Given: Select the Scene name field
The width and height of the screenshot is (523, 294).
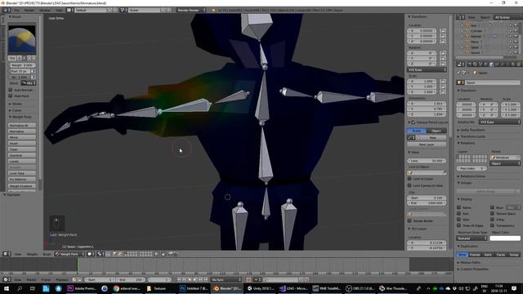Looking at the screenshot, I should [144, 11].
